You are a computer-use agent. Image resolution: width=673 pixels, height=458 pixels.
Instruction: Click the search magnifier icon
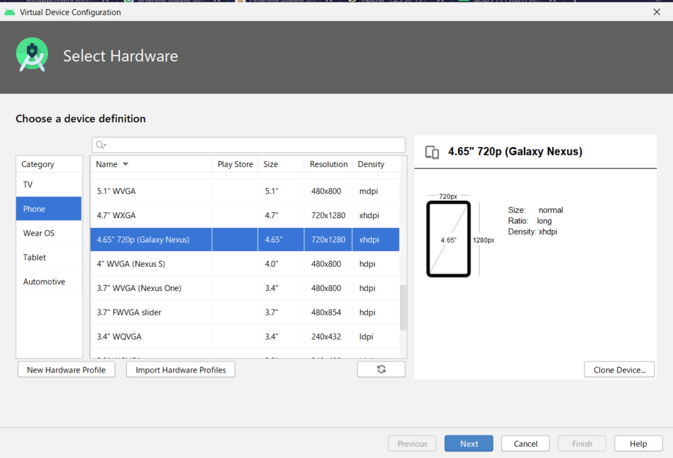click(99, 145)
